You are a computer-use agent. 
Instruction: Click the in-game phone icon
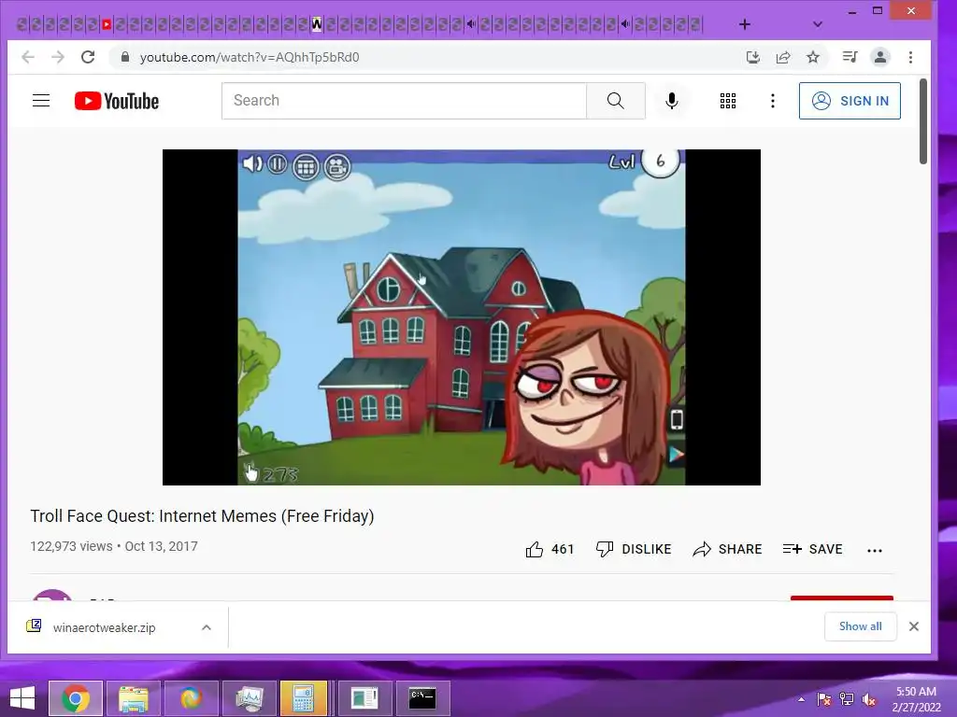(677, 419)
